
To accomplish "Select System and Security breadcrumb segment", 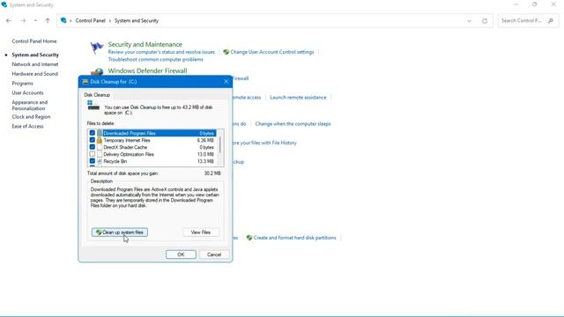I will (137, 21).
